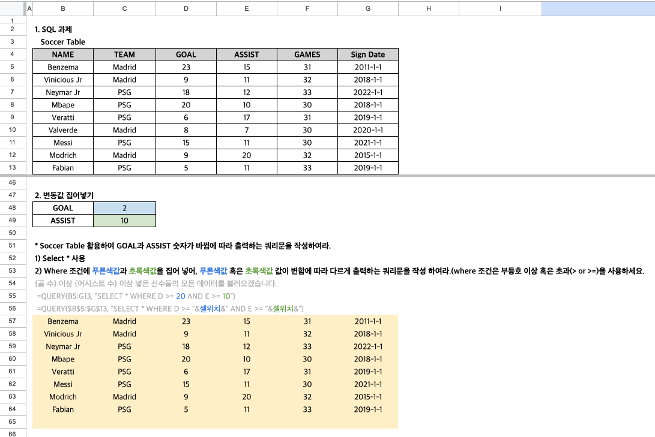The image size is (655, 437).
Task: Select column G header
Action: pyautogui.click(x=367, y=8)
